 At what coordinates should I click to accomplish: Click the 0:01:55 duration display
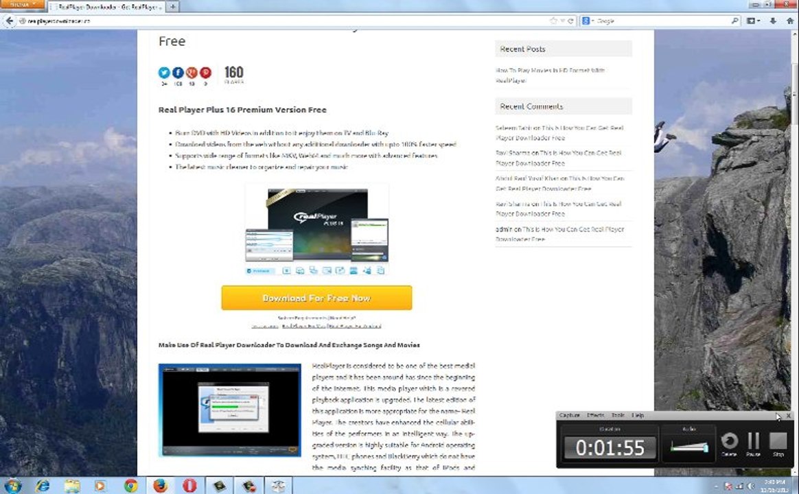click(610, 447)
